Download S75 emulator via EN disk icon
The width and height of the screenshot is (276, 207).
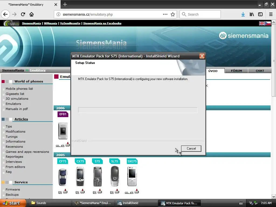pyautogui.click(x=100, y=191)
